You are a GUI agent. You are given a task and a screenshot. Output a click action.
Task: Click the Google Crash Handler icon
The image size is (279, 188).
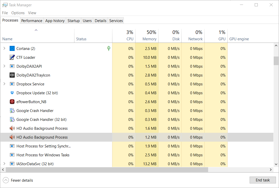[x=12, y=110]
